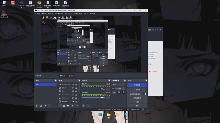Open the 文件(F) menu
This screenshot has width=220, height=123.
coord(37,13)
